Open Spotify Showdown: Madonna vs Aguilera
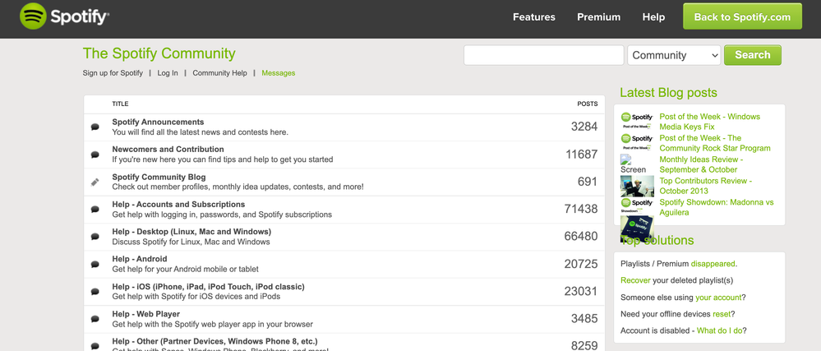The height and width of the screenshot is (351, 821). point(717,207)
